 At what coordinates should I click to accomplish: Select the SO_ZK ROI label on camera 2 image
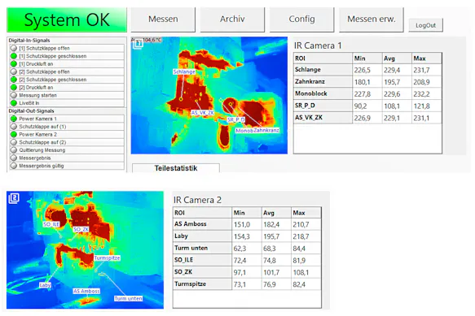click(x=81, y=230)
